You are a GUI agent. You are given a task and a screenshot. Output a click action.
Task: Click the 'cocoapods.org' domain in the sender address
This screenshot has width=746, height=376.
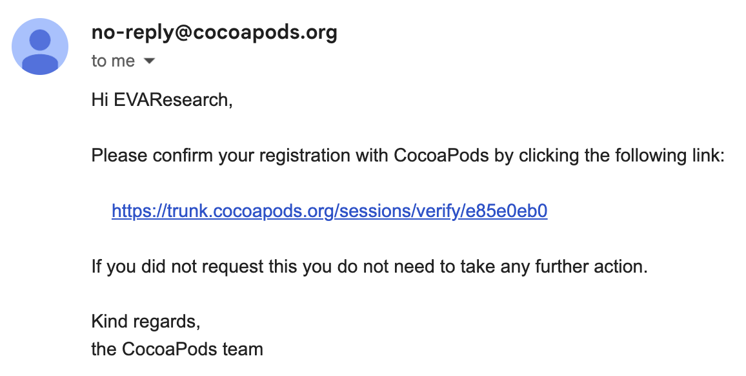(x=265, y=32)
